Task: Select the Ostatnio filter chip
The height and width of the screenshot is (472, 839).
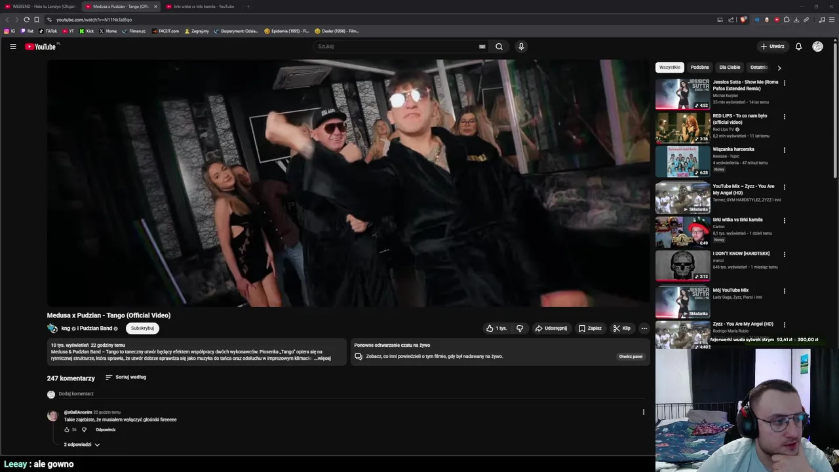Action: (x=759, y=68)
